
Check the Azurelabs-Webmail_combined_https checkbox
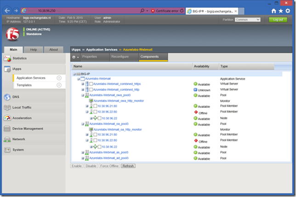coord(91,84)
